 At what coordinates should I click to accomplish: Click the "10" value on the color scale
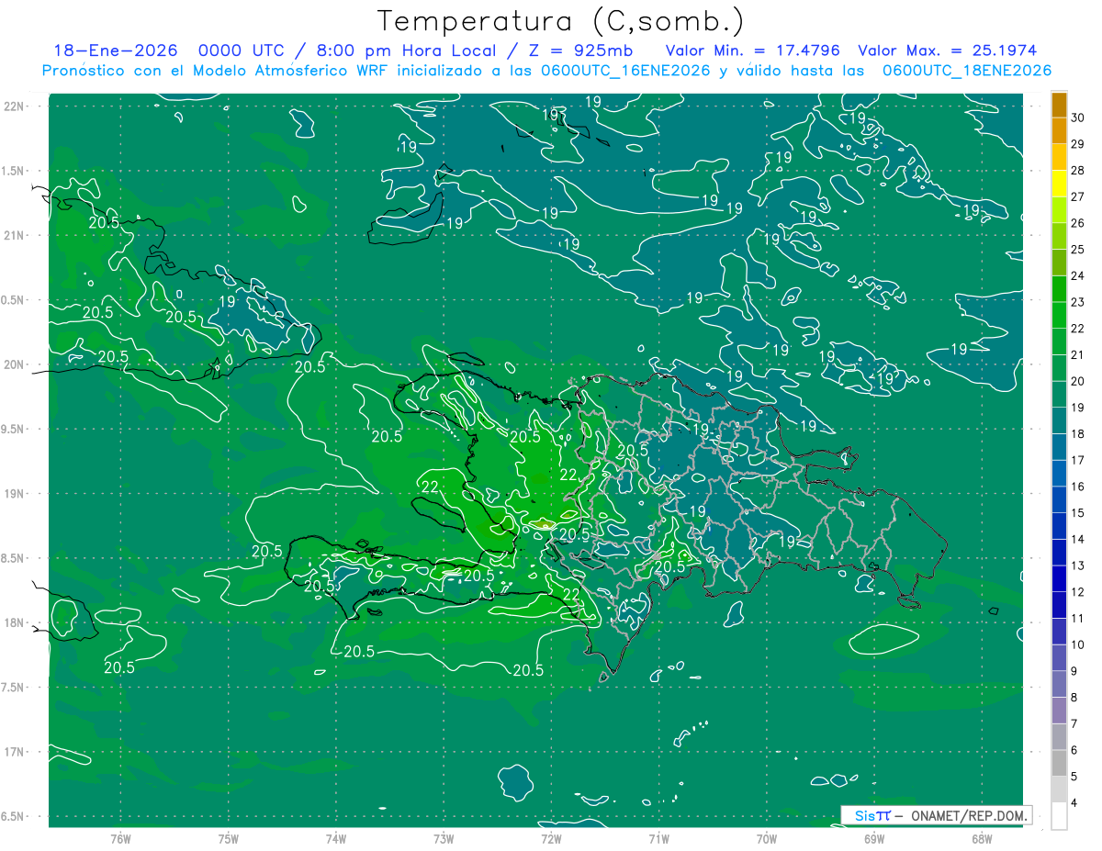click(1077, 645)
